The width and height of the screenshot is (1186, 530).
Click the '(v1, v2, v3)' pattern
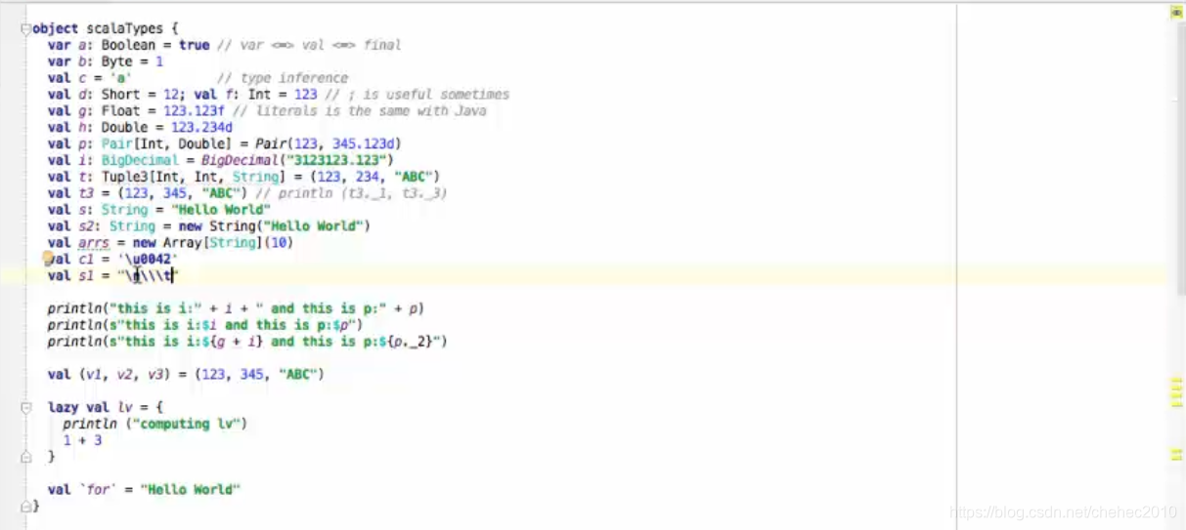pos(124,375)
